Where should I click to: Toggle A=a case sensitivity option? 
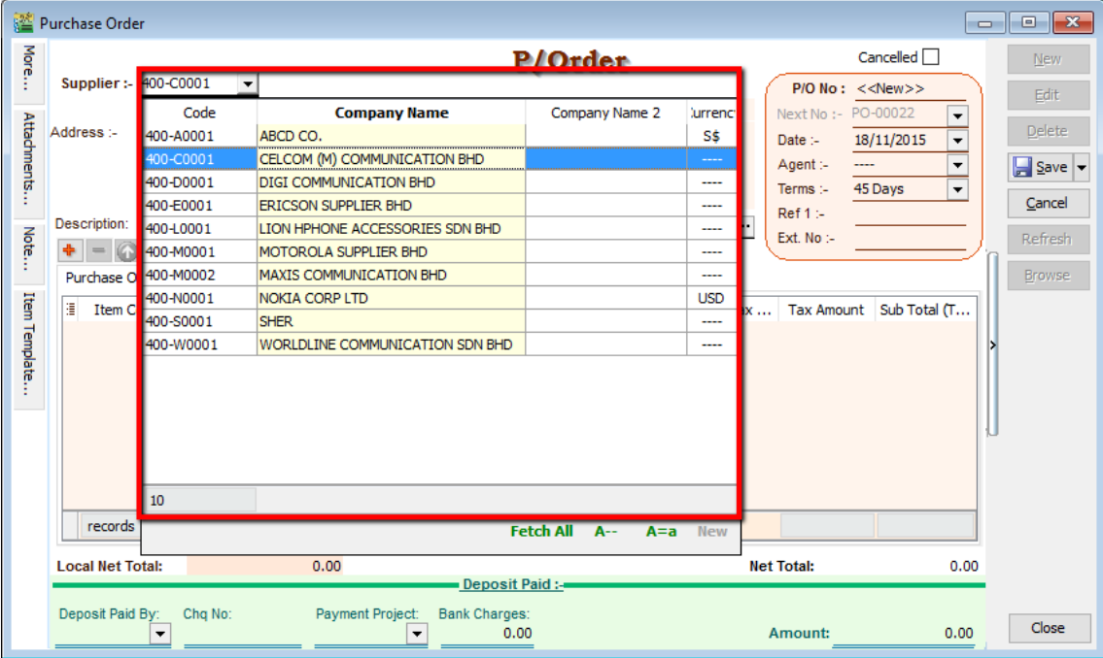coord(661,531)
